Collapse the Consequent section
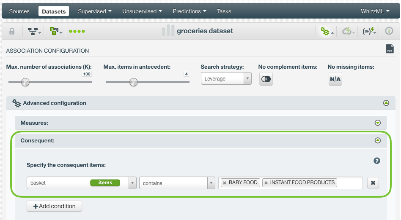This screenshot has height=220, width=401. click(377, 140)
